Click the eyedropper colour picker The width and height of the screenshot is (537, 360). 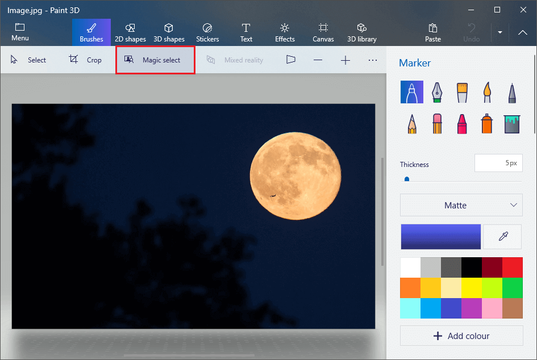tap(502, 237)
